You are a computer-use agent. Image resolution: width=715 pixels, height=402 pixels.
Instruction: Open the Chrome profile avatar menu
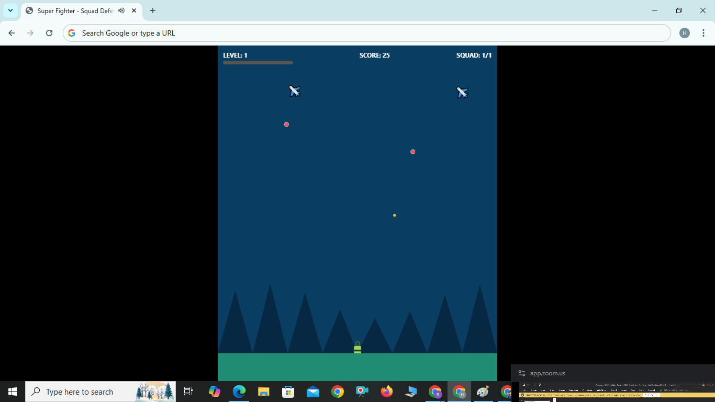coord(685,32)
